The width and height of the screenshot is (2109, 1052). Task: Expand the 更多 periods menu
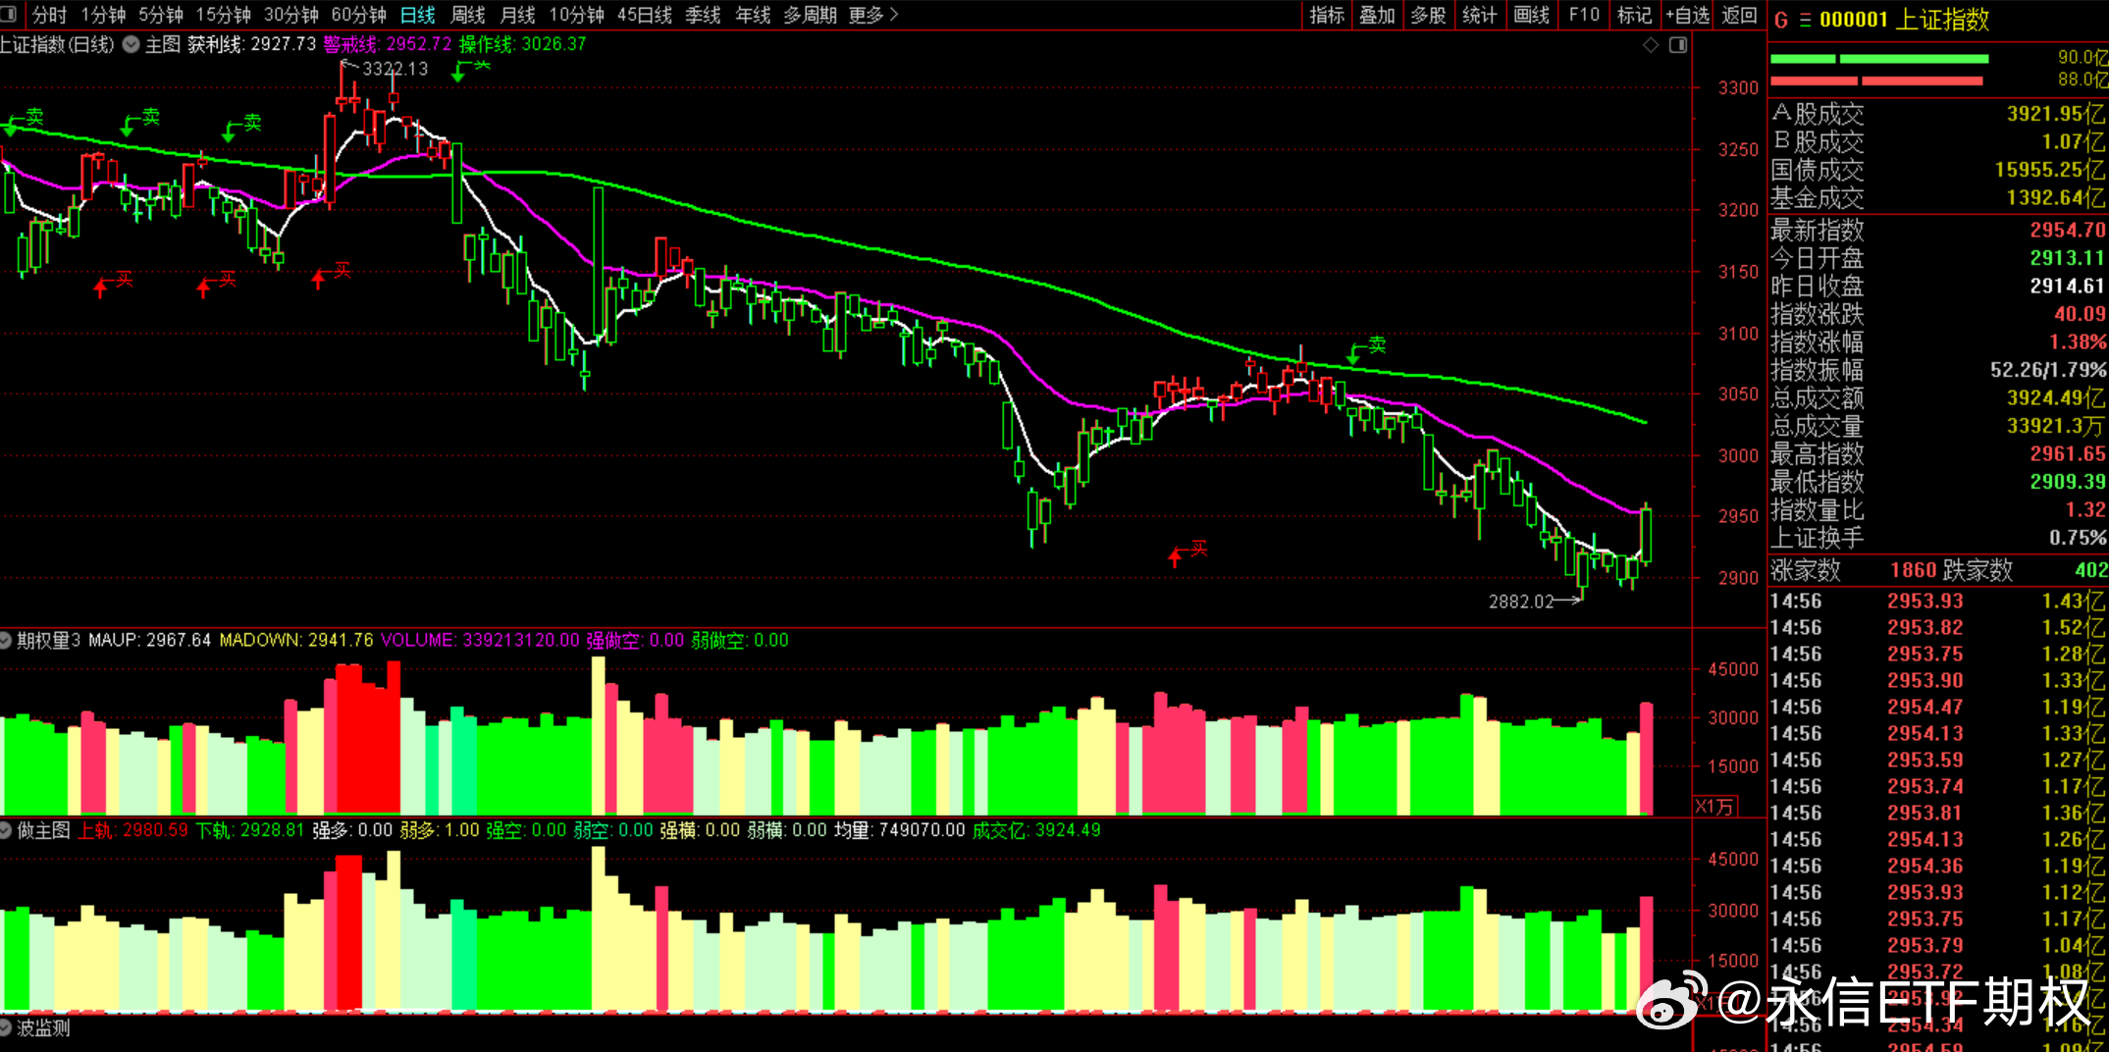pos(873,15)
